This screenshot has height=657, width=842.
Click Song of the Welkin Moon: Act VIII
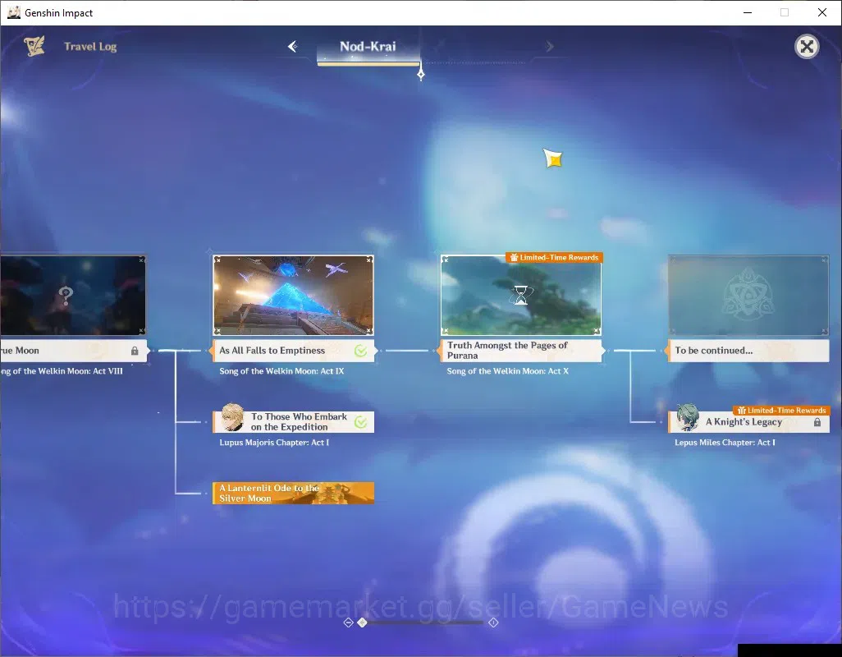[x=62, y=371]
